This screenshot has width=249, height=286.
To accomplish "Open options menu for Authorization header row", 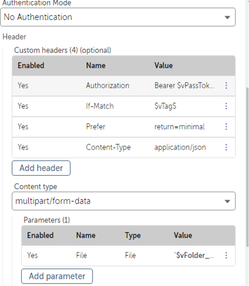I will (226, 85).
